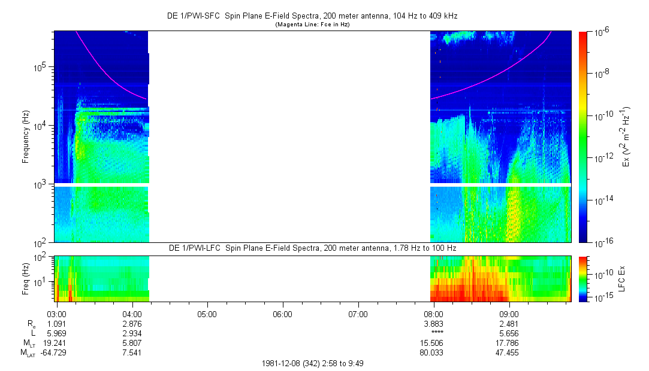This screenshot has width=649, height=371.
Task: Click the Ex units colorbar label
Action: pos(626,136)
